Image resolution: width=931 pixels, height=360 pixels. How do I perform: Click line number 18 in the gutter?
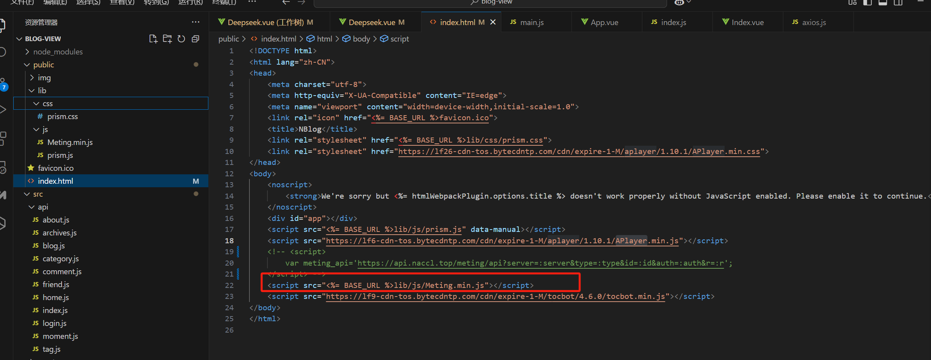(229, 241)
